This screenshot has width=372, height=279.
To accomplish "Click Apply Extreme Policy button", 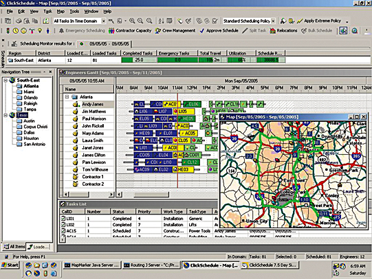I will pyautogui.click(x=319, y=21).
